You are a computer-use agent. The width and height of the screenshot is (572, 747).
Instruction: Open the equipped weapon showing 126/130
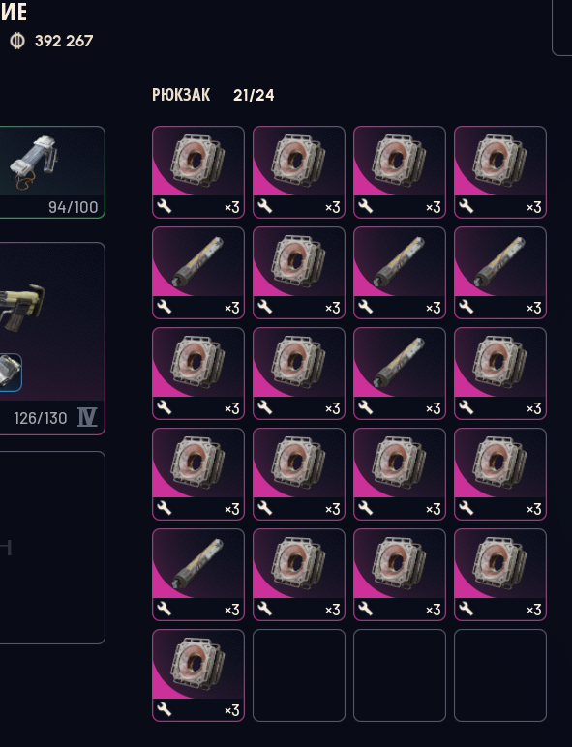pyautogui.click(x=52, y=339)
